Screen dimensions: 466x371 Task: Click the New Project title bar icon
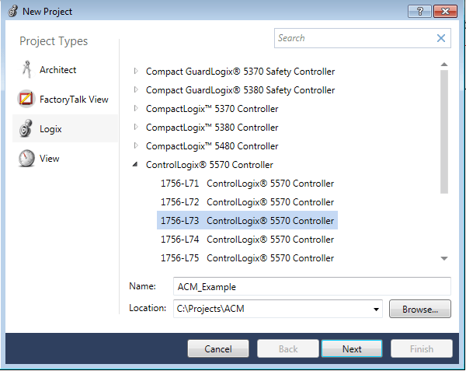point(12,11)
